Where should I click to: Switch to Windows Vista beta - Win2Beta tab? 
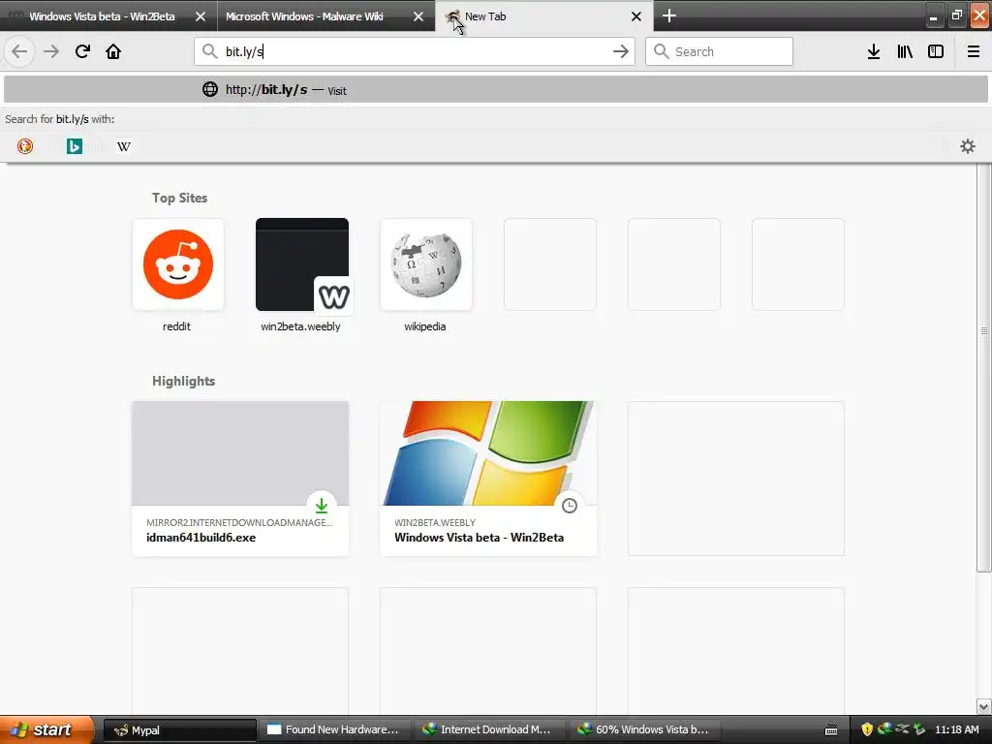tap(108, 16)
